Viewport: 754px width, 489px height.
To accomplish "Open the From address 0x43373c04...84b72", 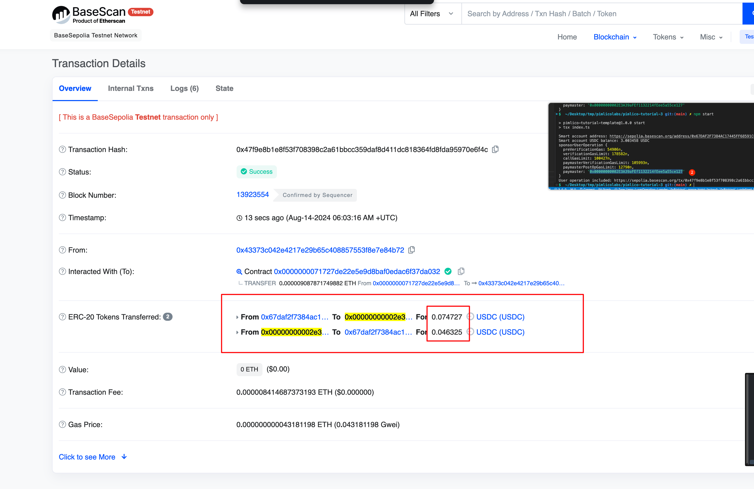I will (320, 250).
